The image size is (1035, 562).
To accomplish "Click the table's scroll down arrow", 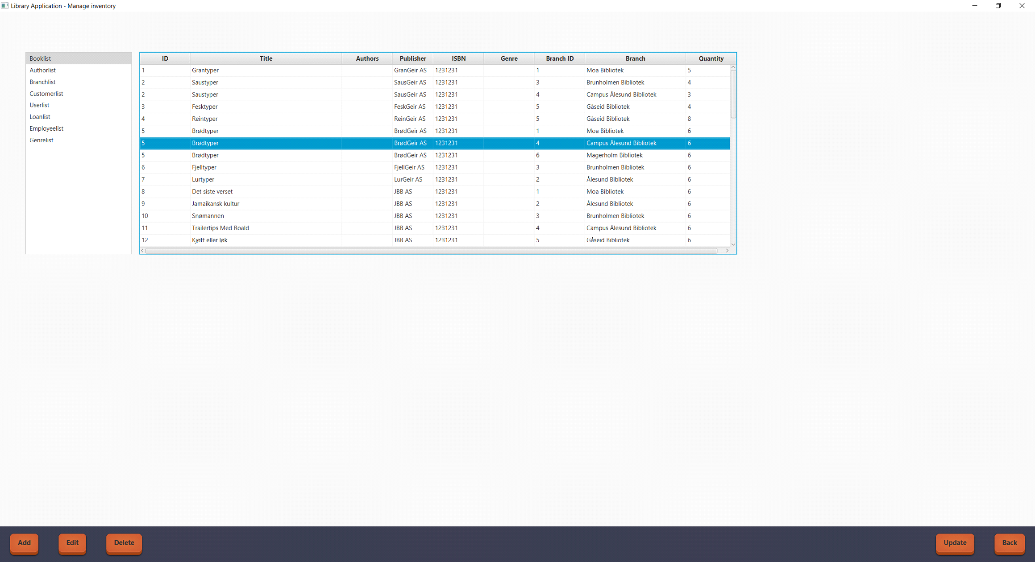I will coord(733,244).
